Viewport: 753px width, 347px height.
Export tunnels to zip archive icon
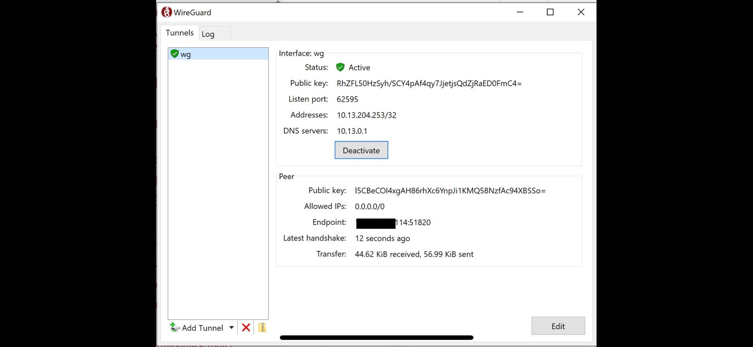(262, 327)
